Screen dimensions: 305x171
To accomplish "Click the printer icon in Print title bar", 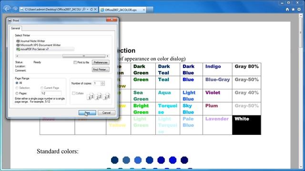I will pos(10,20).
